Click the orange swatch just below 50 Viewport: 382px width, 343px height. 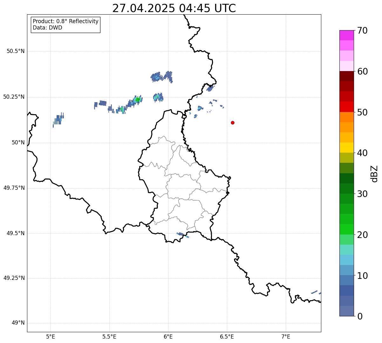pyautogui.click(x=346, y=117)
